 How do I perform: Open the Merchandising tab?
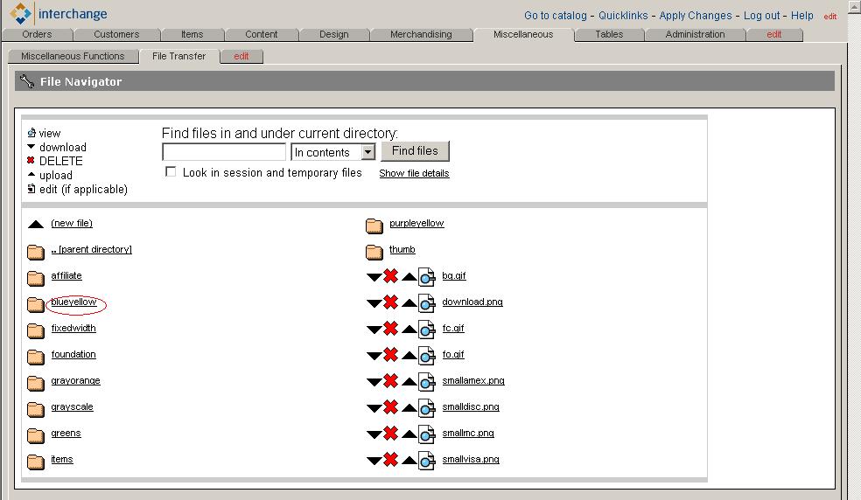pos(421,34)
